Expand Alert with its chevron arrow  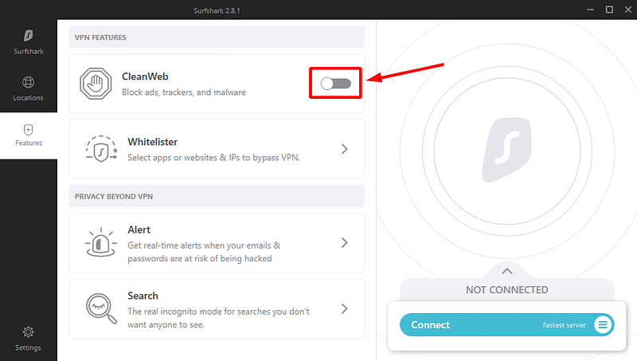coord(345,243)
